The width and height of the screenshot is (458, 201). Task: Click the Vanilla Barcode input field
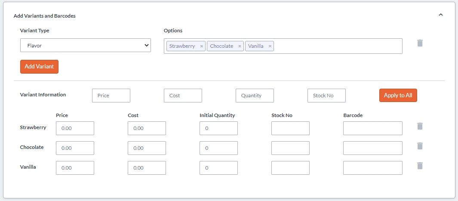point(372,168)
